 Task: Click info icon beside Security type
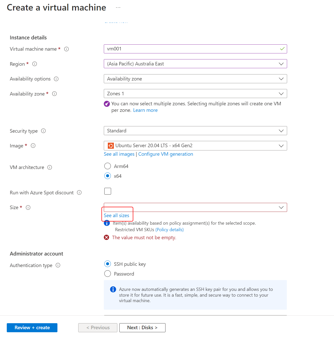click(x=43, y=131)
